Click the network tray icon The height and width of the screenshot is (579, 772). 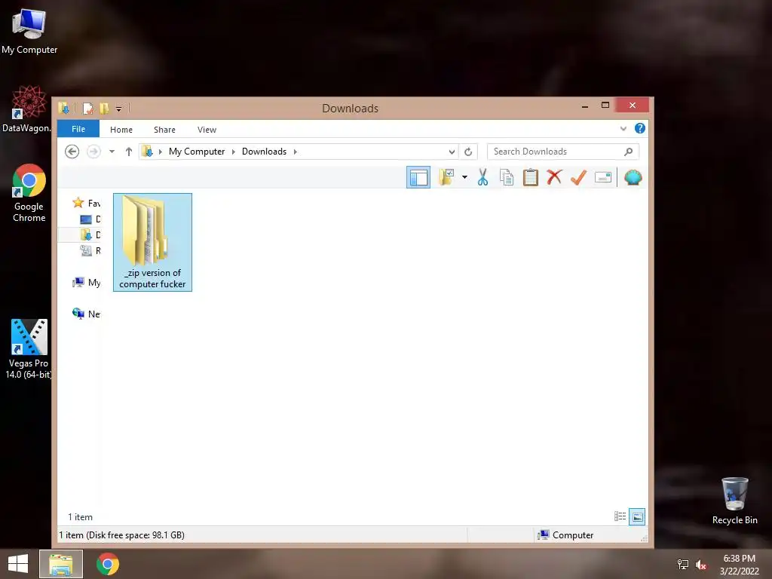[683, 564]
